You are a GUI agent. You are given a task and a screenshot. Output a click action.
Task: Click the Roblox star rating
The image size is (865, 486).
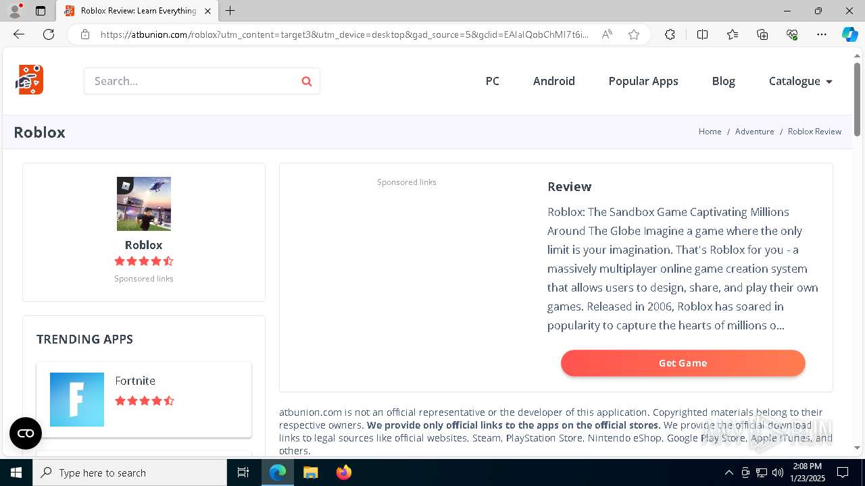[144, 261]
